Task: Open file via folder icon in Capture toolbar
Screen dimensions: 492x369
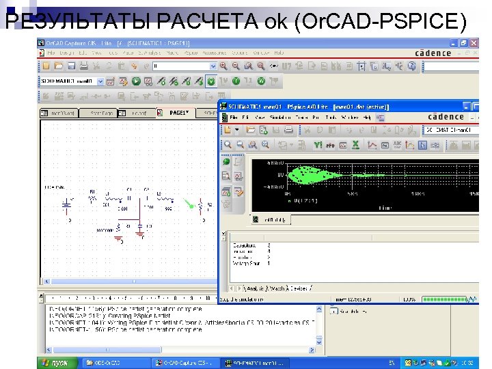Action: coord(59,66)
